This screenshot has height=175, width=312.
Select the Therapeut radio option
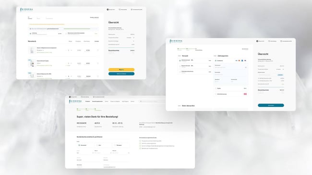(115, 145)
